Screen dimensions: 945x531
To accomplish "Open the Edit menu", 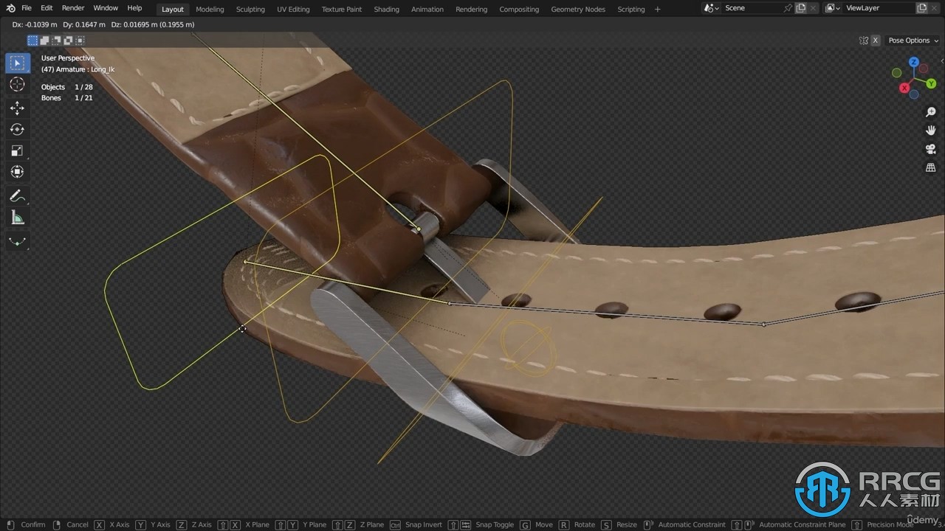I will [x=47, y=8].
